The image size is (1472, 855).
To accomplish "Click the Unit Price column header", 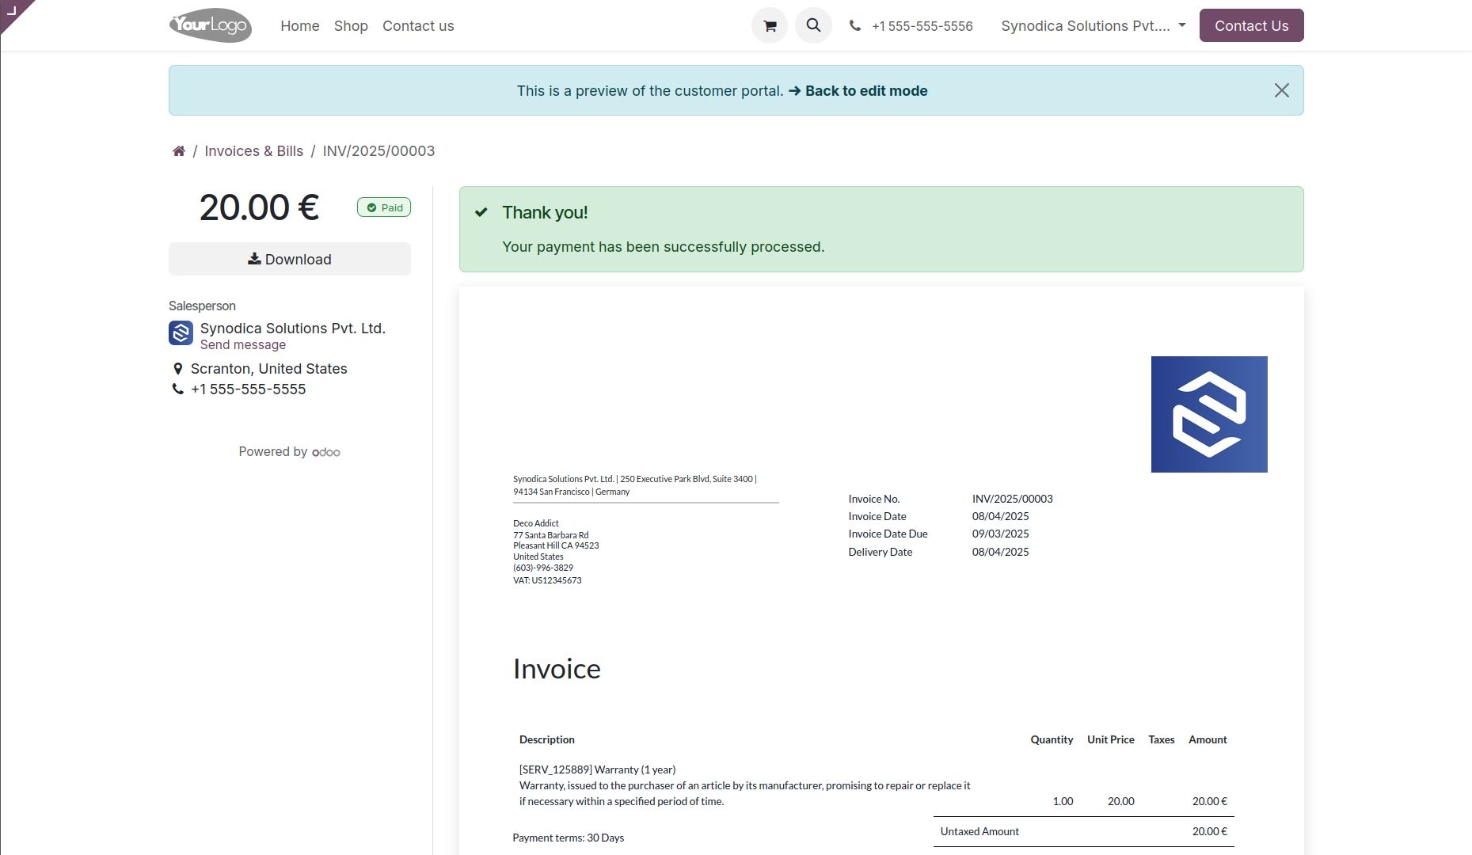I will point(1111,739).
